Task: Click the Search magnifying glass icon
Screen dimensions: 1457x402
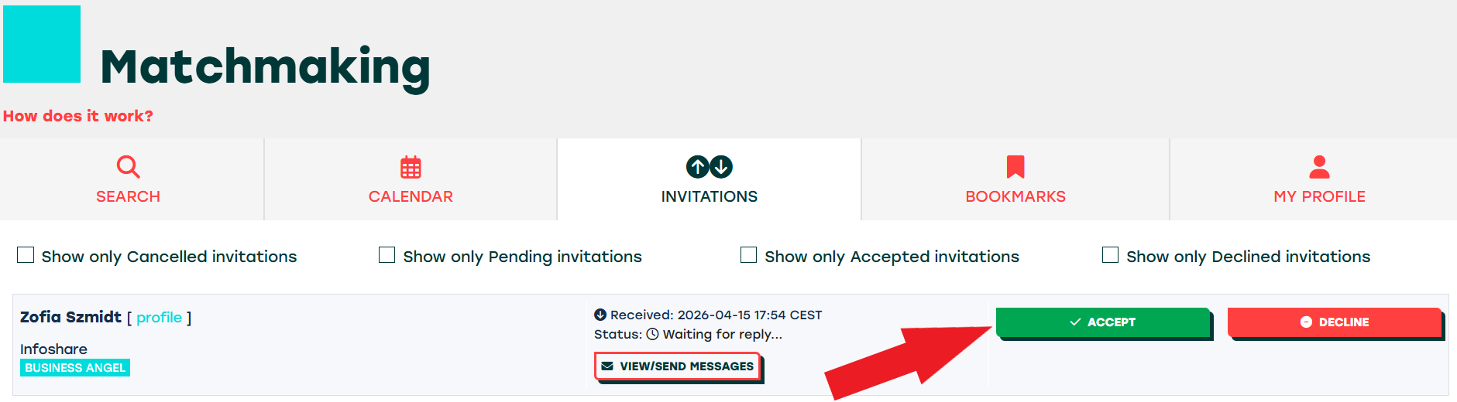Action: tap(128, 166)
